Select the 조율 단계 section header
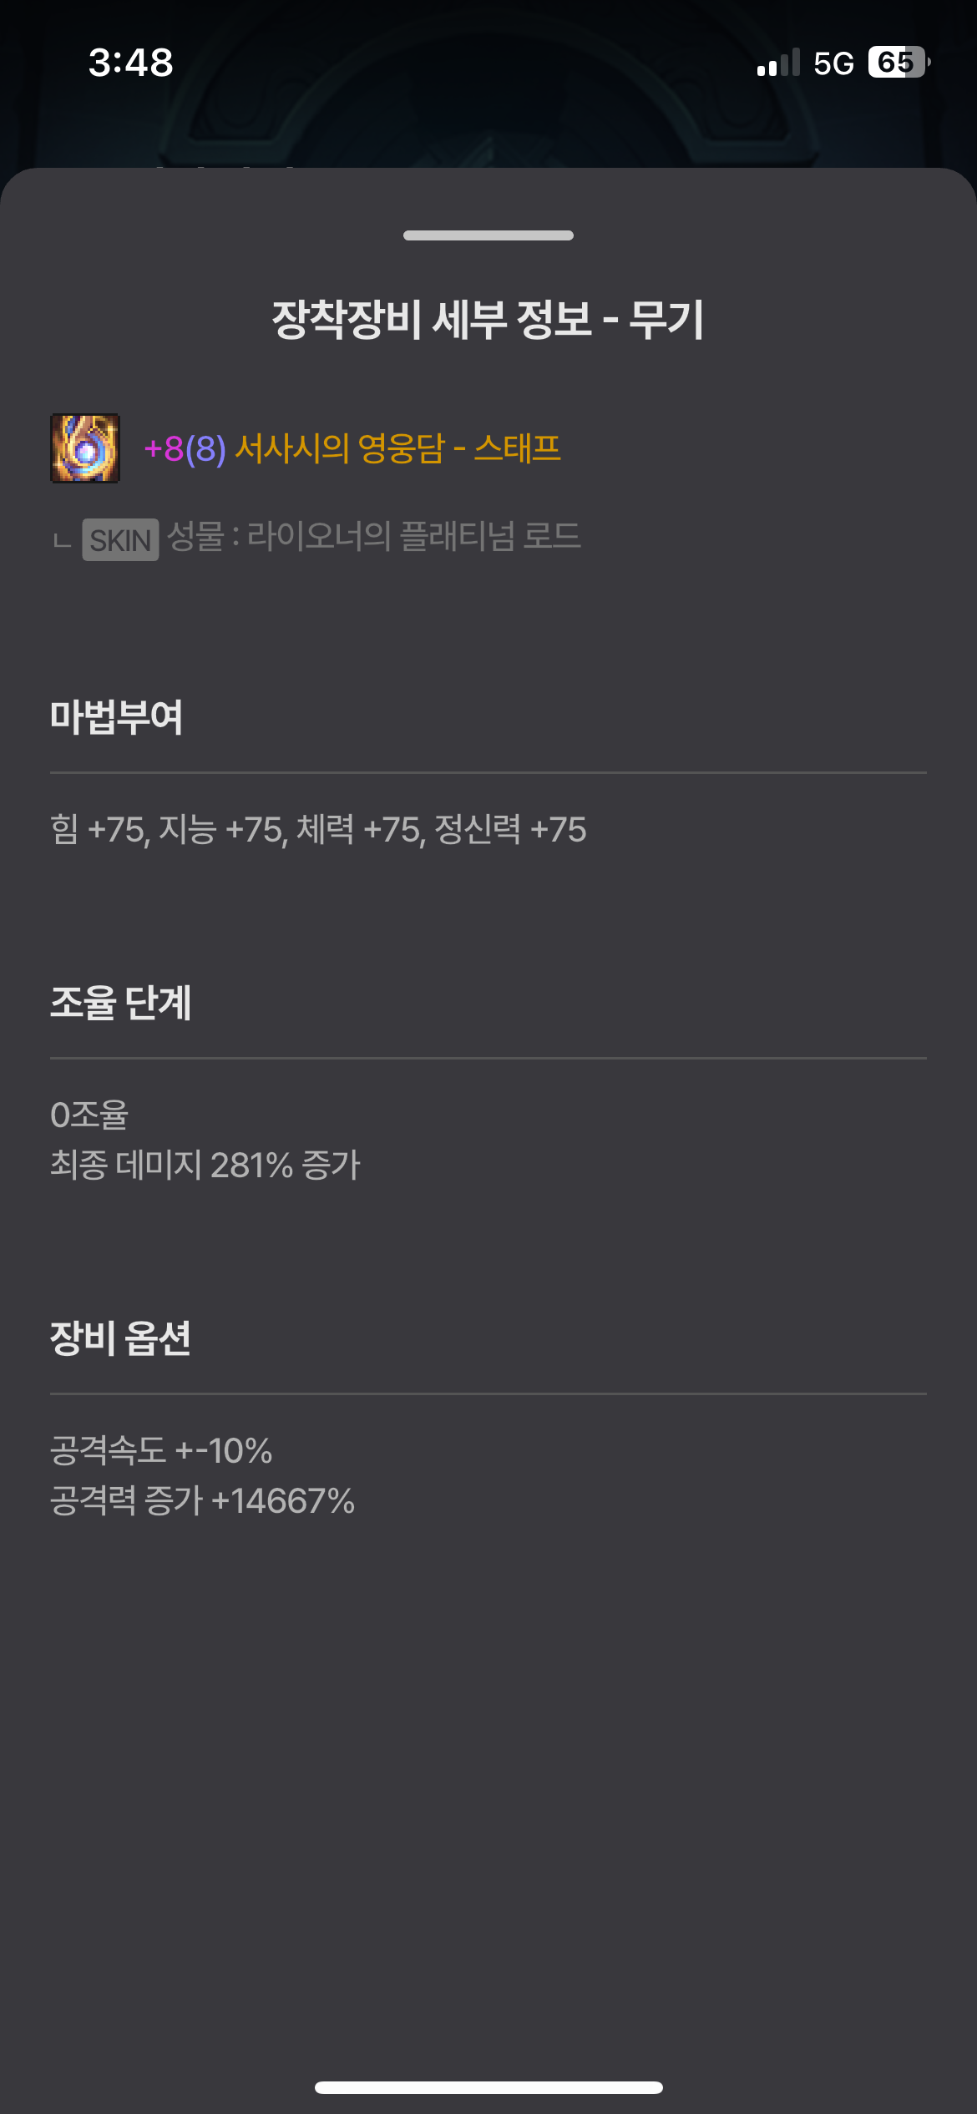 coord(121,1002)
